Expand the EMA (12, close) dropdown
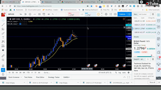The height and width of the screenshot is (90, 161). (18, 21)
